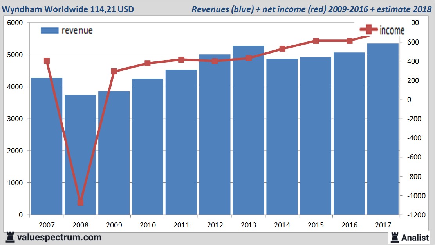This screenshot has height=245, width=435.
Task: Click the 2016 income data point marker
Action: [x=349, y=41]
